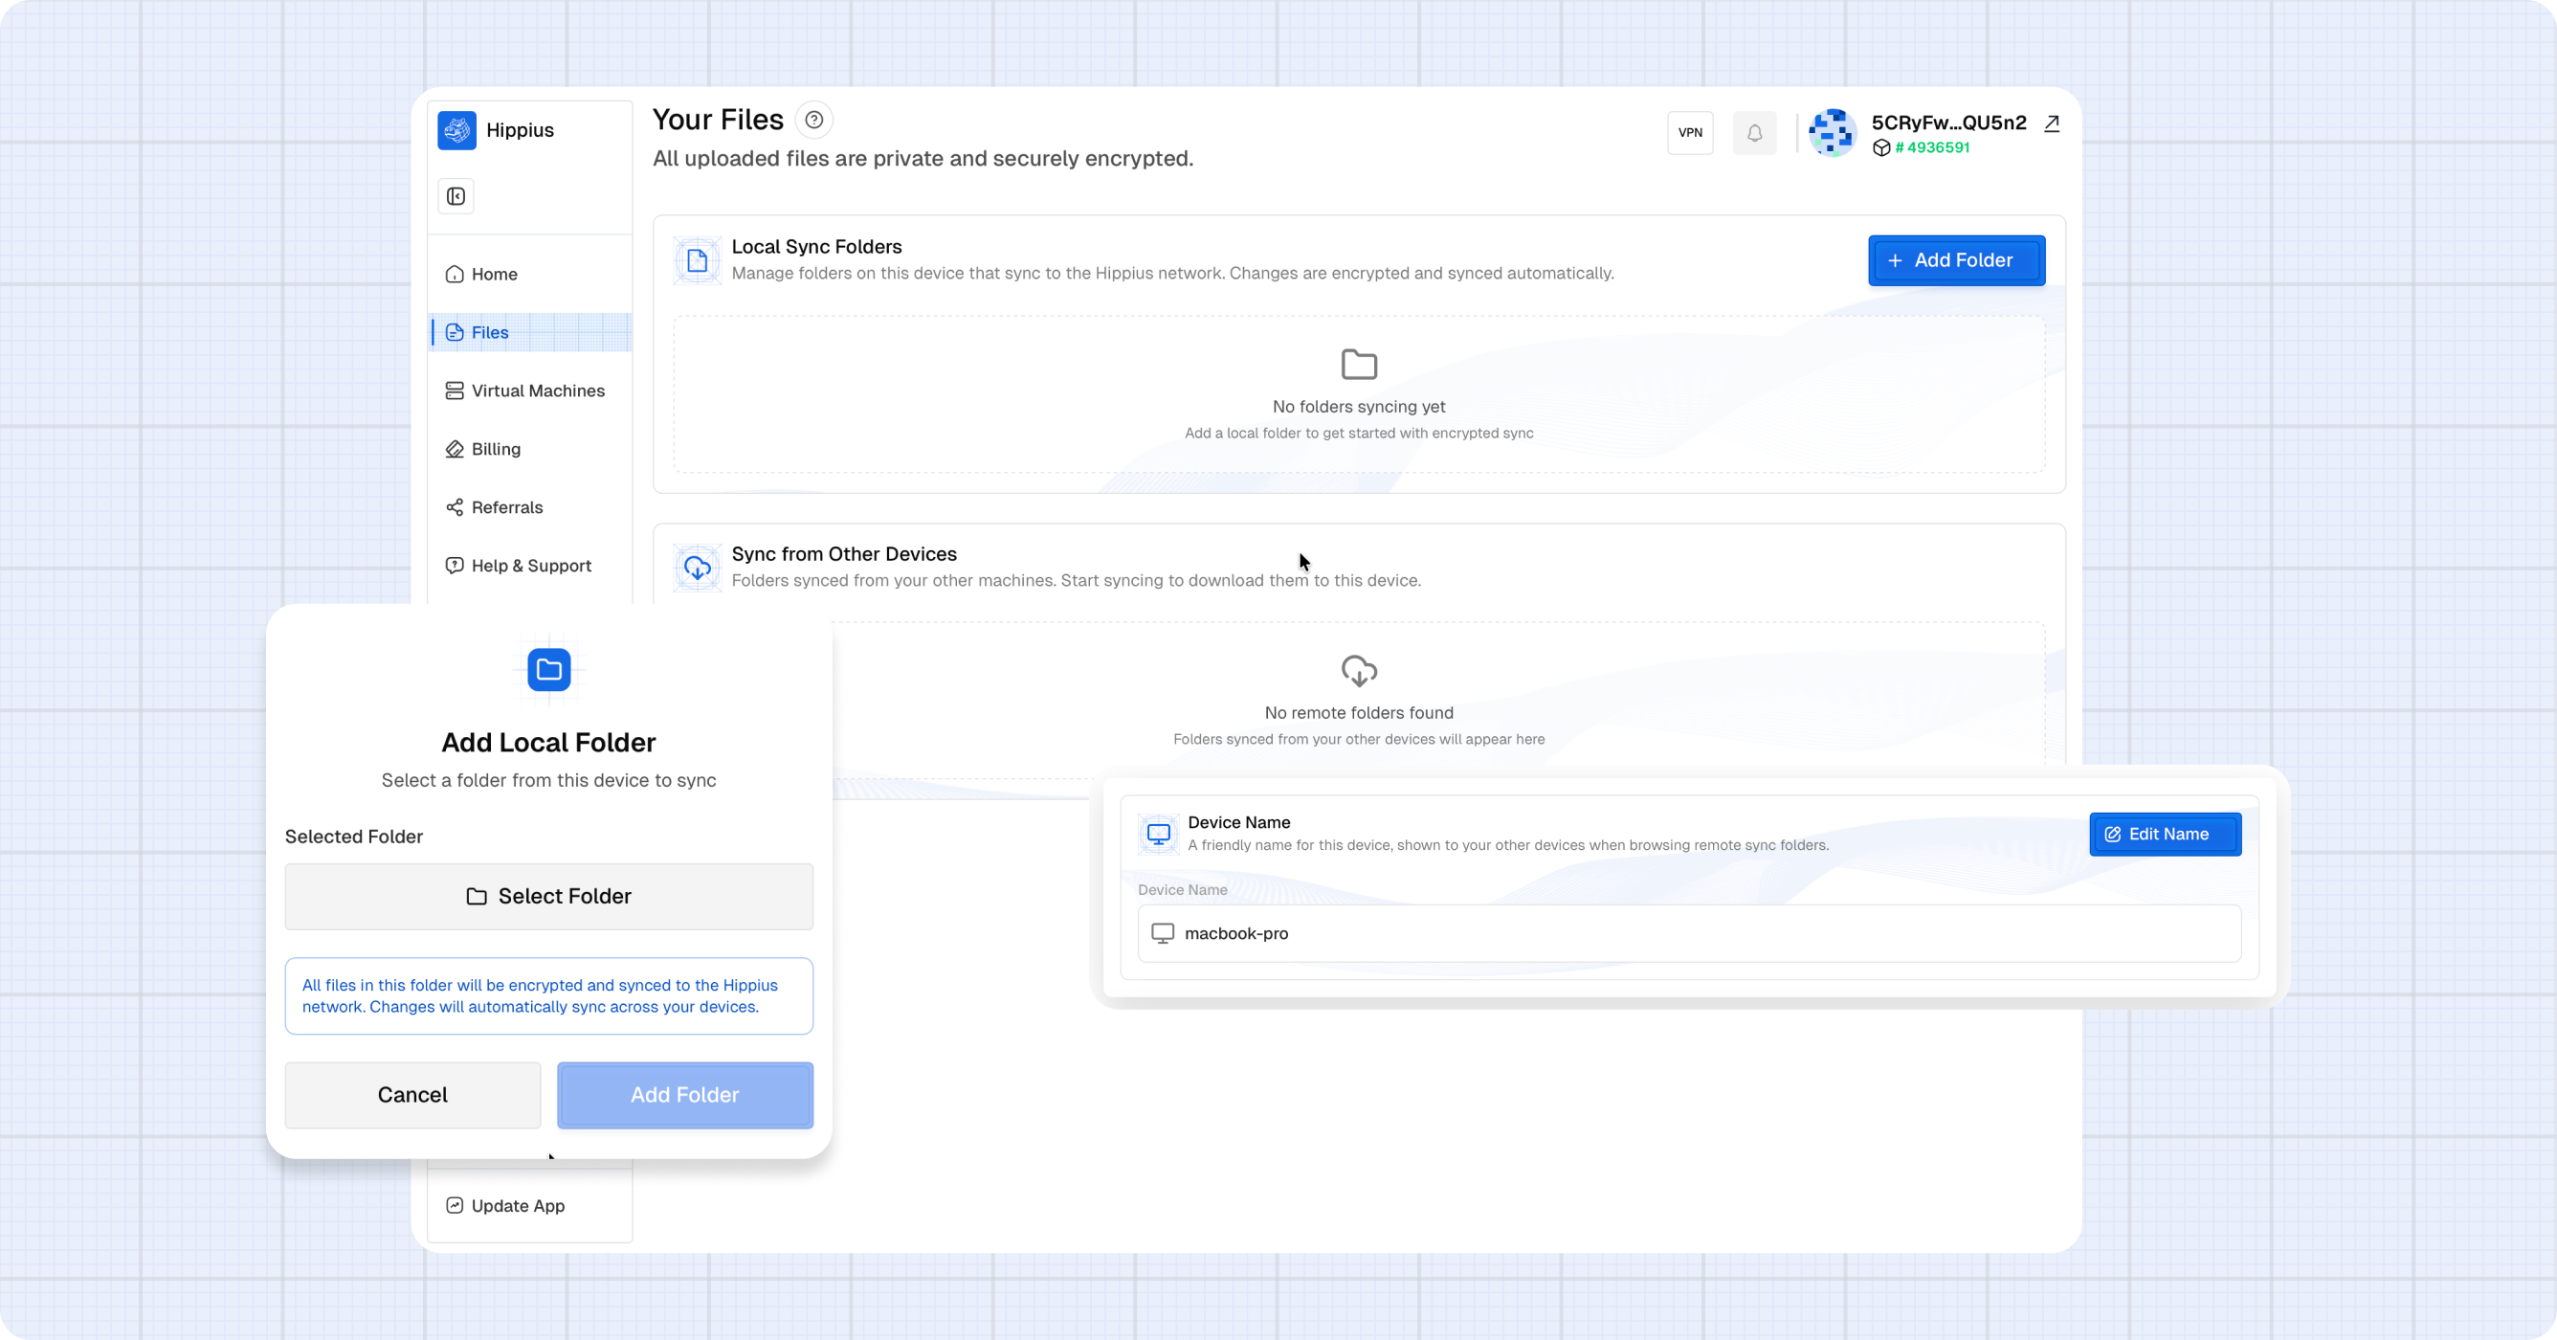Go to Help & Support
This screenshot has height=1340, width=2557.
pyautogui.click(x=530, y=565)
